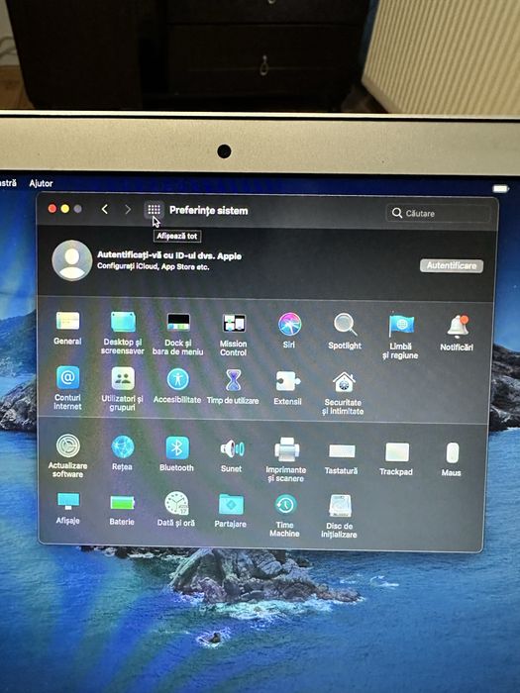
Task: Close the Preferințe sistem window
Action: [52, 209]
